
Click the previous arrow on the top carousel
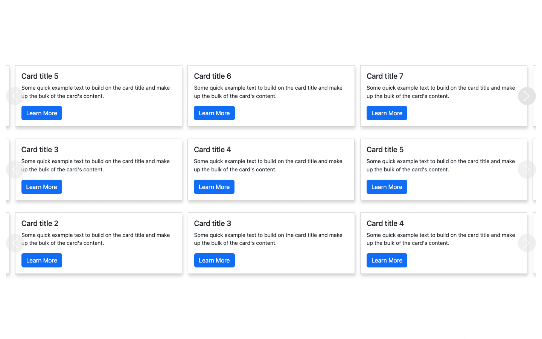point(15,96)
